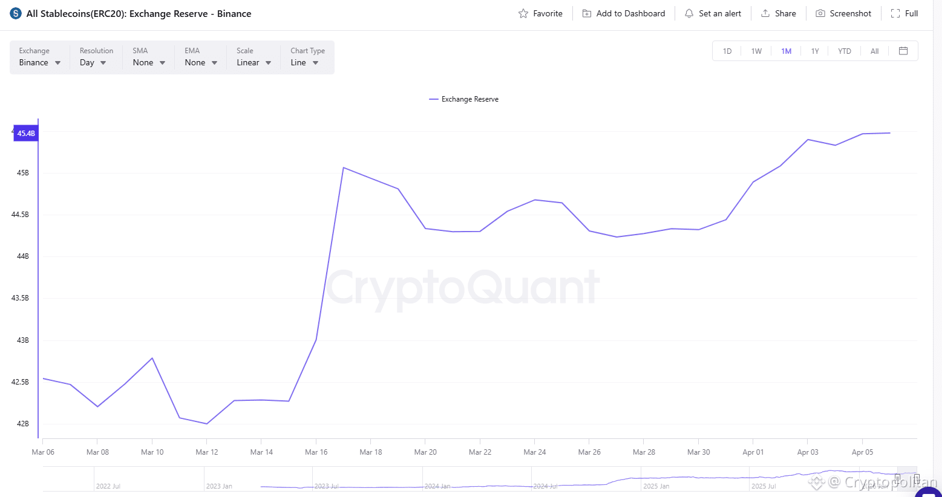Image resolution: width=942 pixels, height=497 pixels.
Task: Click the right handle of range slider
Action: (917, 478)
